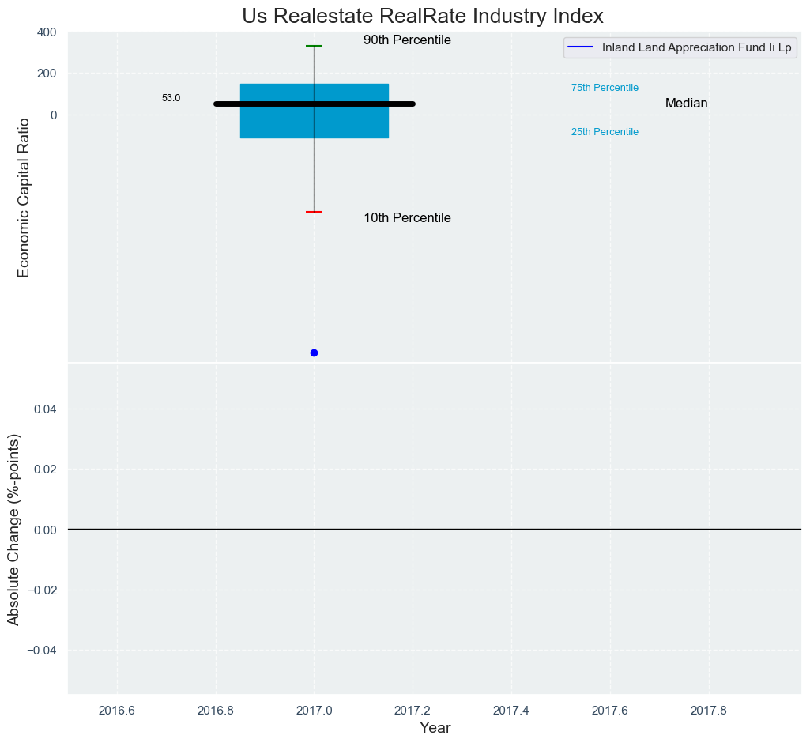810x743 pixels.
Task: Click the 53.0 median value label
Action: tap(171, 98)
